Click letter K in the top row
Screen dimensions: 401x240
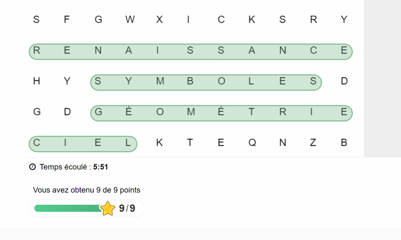[x=252, y=20]
